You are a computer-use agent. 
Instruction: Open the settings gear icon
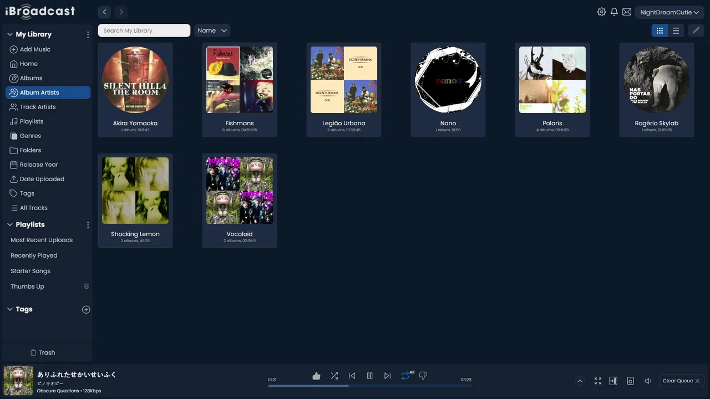click(x=601, y=12)
